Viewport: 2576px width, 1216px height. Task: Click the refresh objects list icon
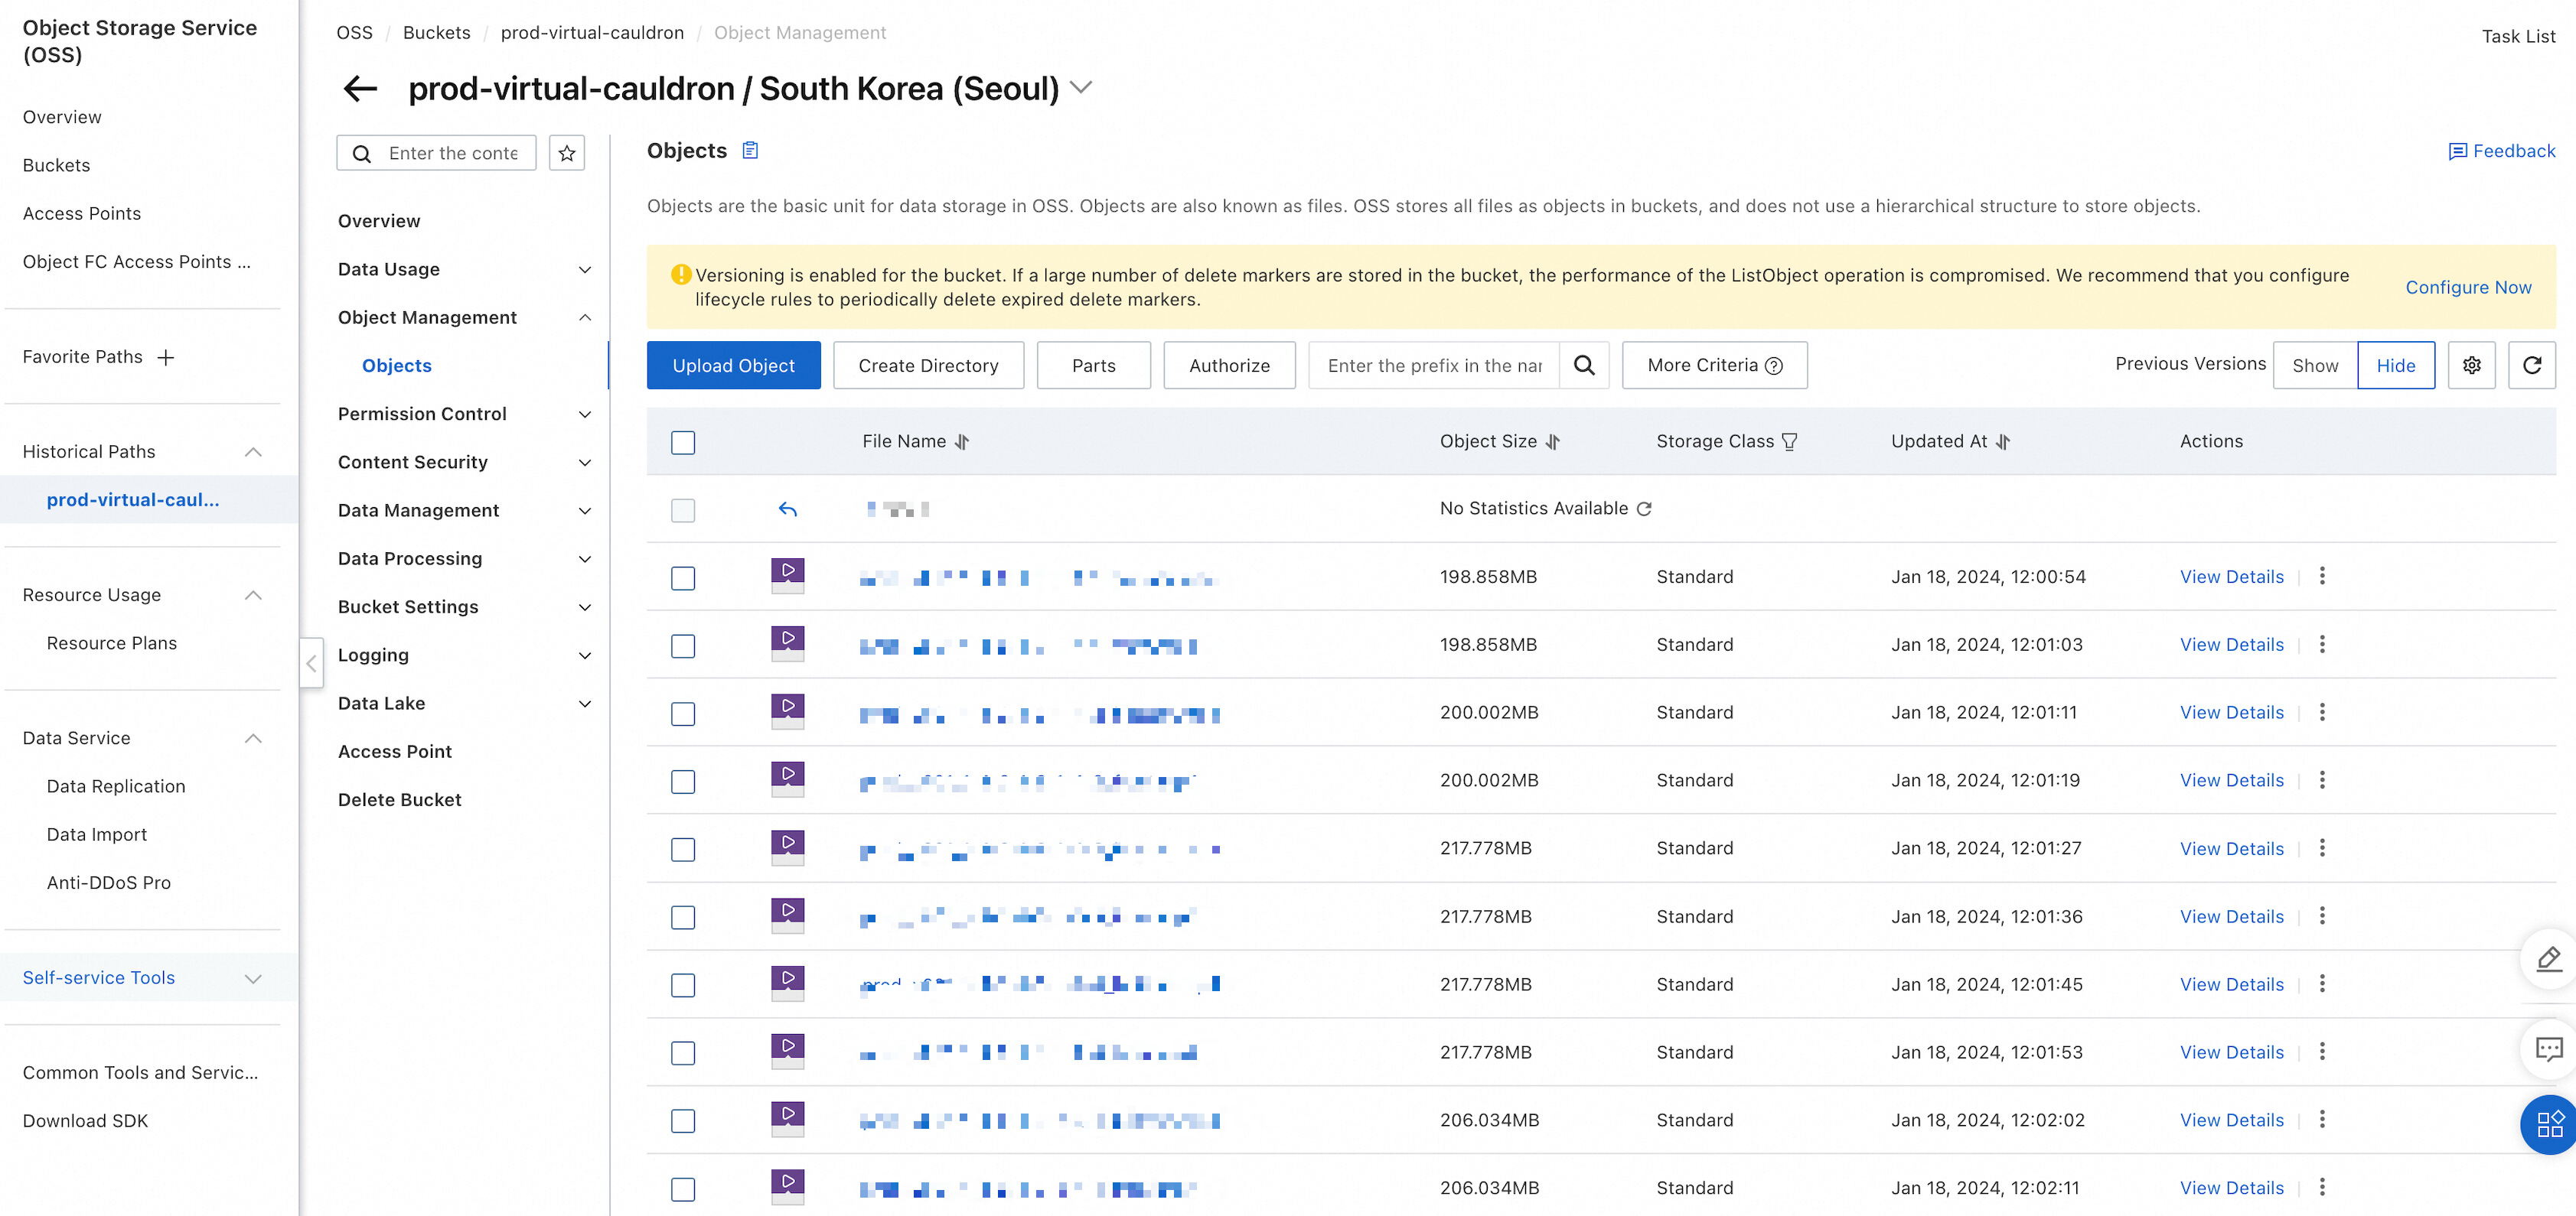tap(2532, 366)
